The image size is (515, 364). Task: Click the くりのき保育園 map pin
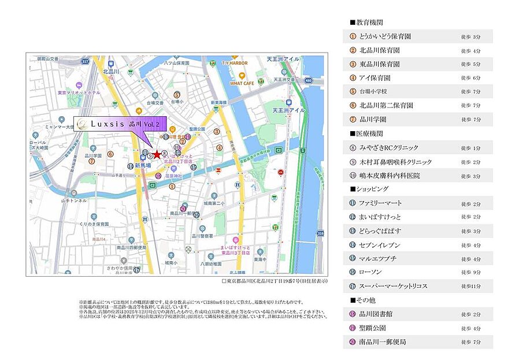[94, 217]
